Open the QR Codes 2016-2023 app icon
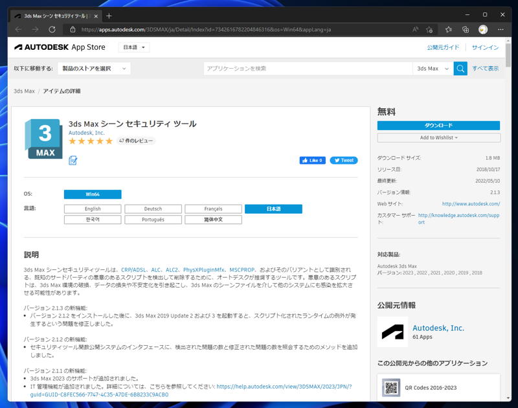518x408 pixels. click(391, 387)
